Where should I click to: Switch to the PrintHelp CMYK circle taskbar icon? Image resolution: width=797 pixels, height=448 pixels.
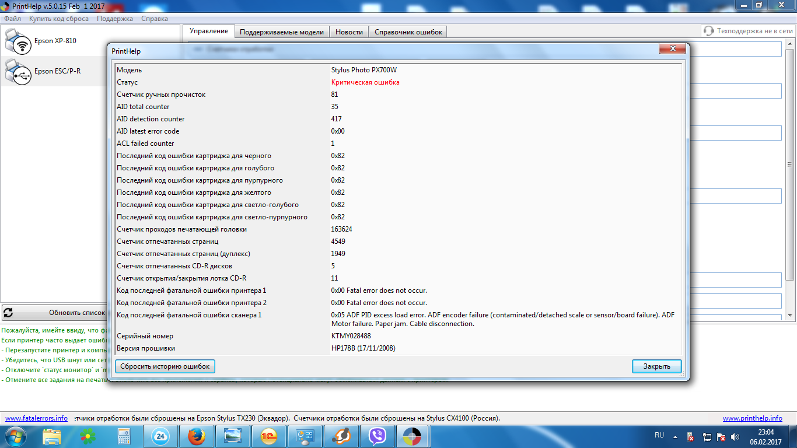point(413,436)
